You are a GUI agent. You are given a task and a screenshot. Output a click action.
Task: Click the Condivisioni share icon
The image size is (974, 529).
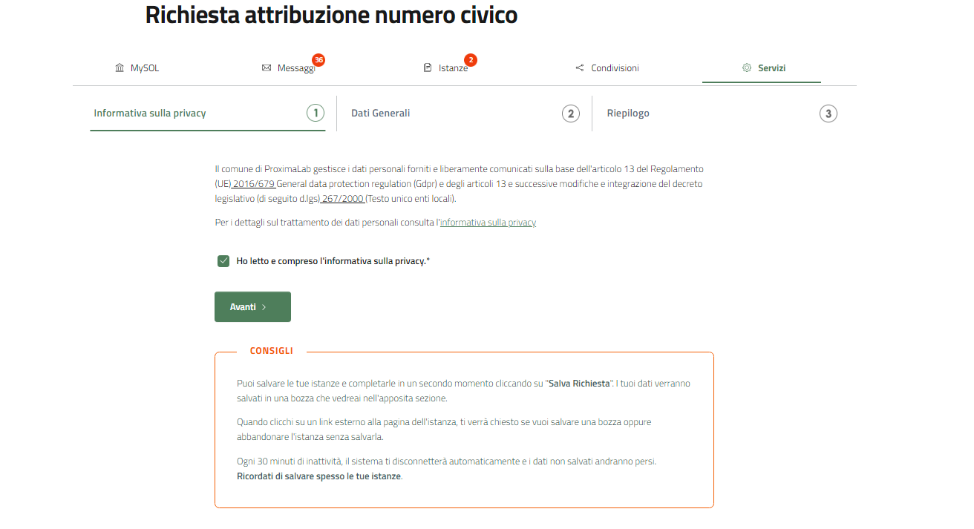tap(580, 68)
